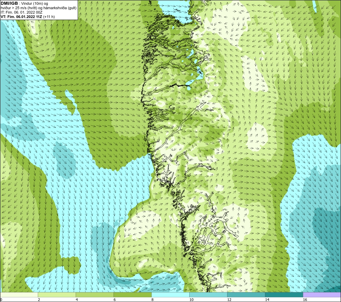
Task: Click the purple above-16 m/s swatch
Action: click(x=322, y=295)
